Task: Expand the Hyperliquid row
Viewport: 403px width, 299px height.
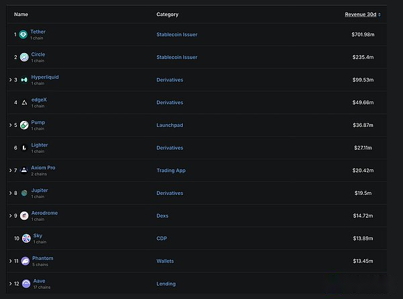Action: [x=10, y=80]
